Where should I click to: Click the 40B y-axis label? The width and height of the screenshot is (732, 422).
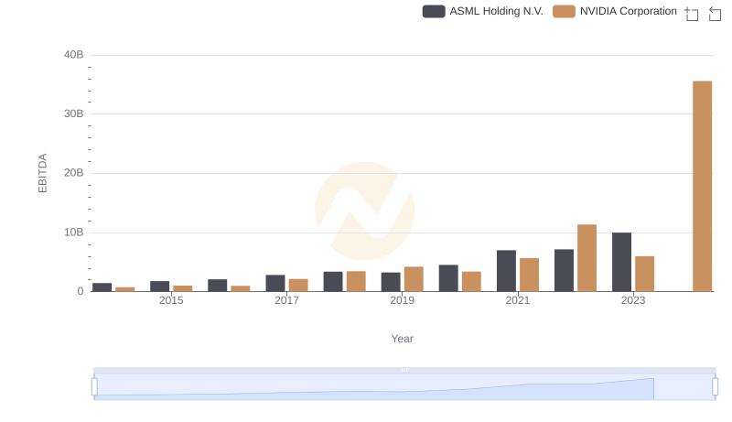pos(74,55)
